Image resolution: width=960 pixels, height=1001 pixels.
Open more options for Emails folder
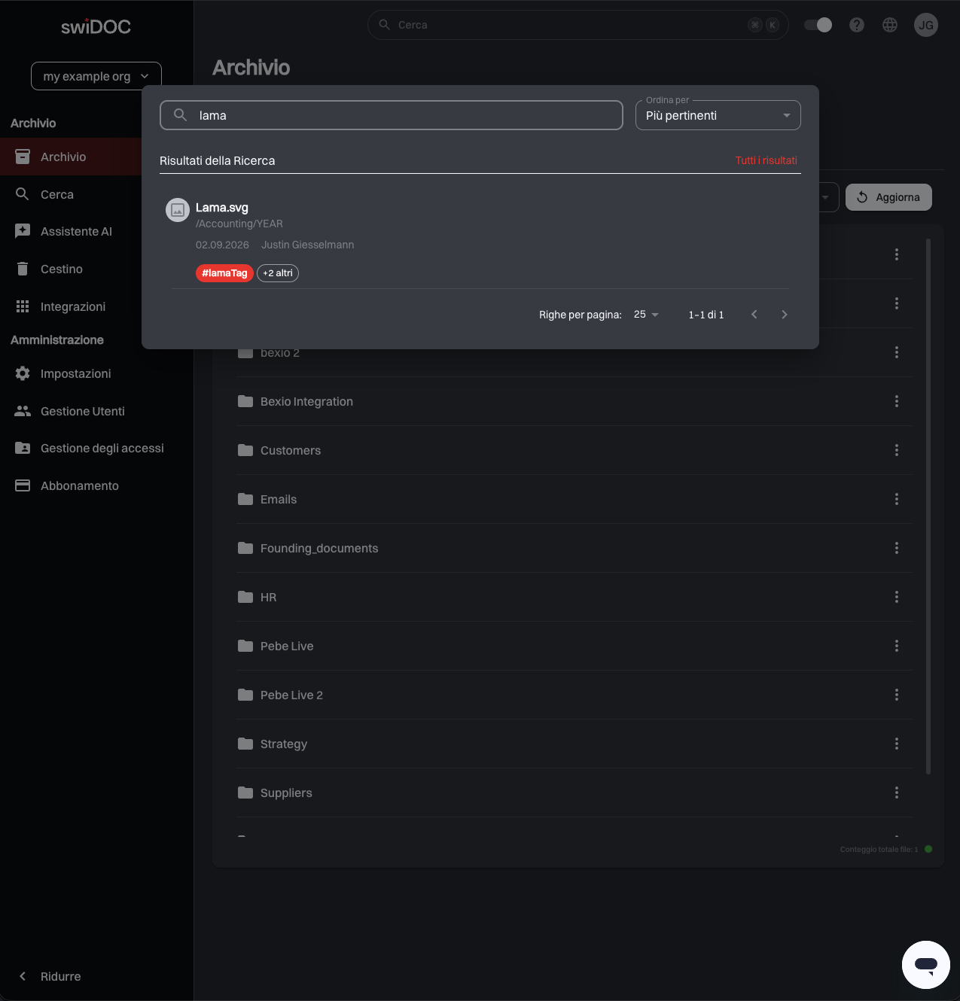897,499
